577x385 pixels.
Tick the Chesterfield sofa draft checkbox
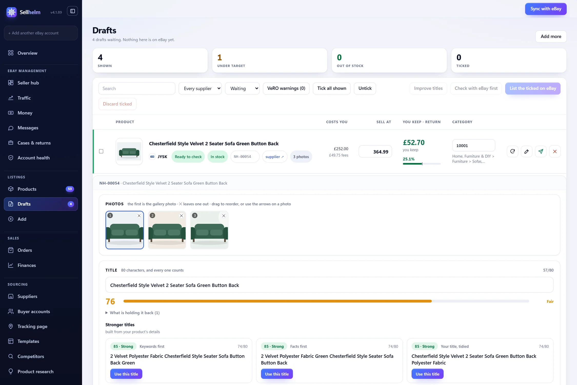click(x=101, y=151)
